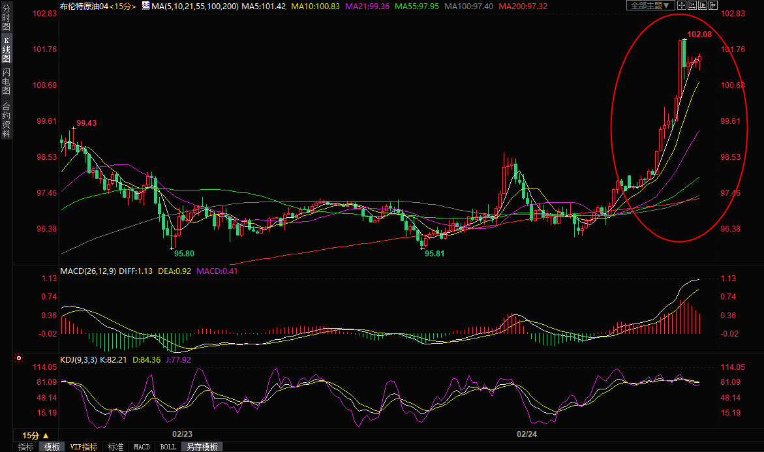
Task: Click the crosshair cursor icon
Action: [x=681, y=5]
